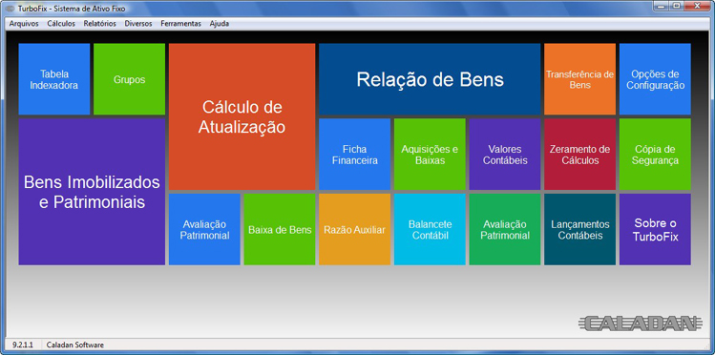Open Relação de Bens tile
Screen dimensions: 715x355
pos(430,79)
